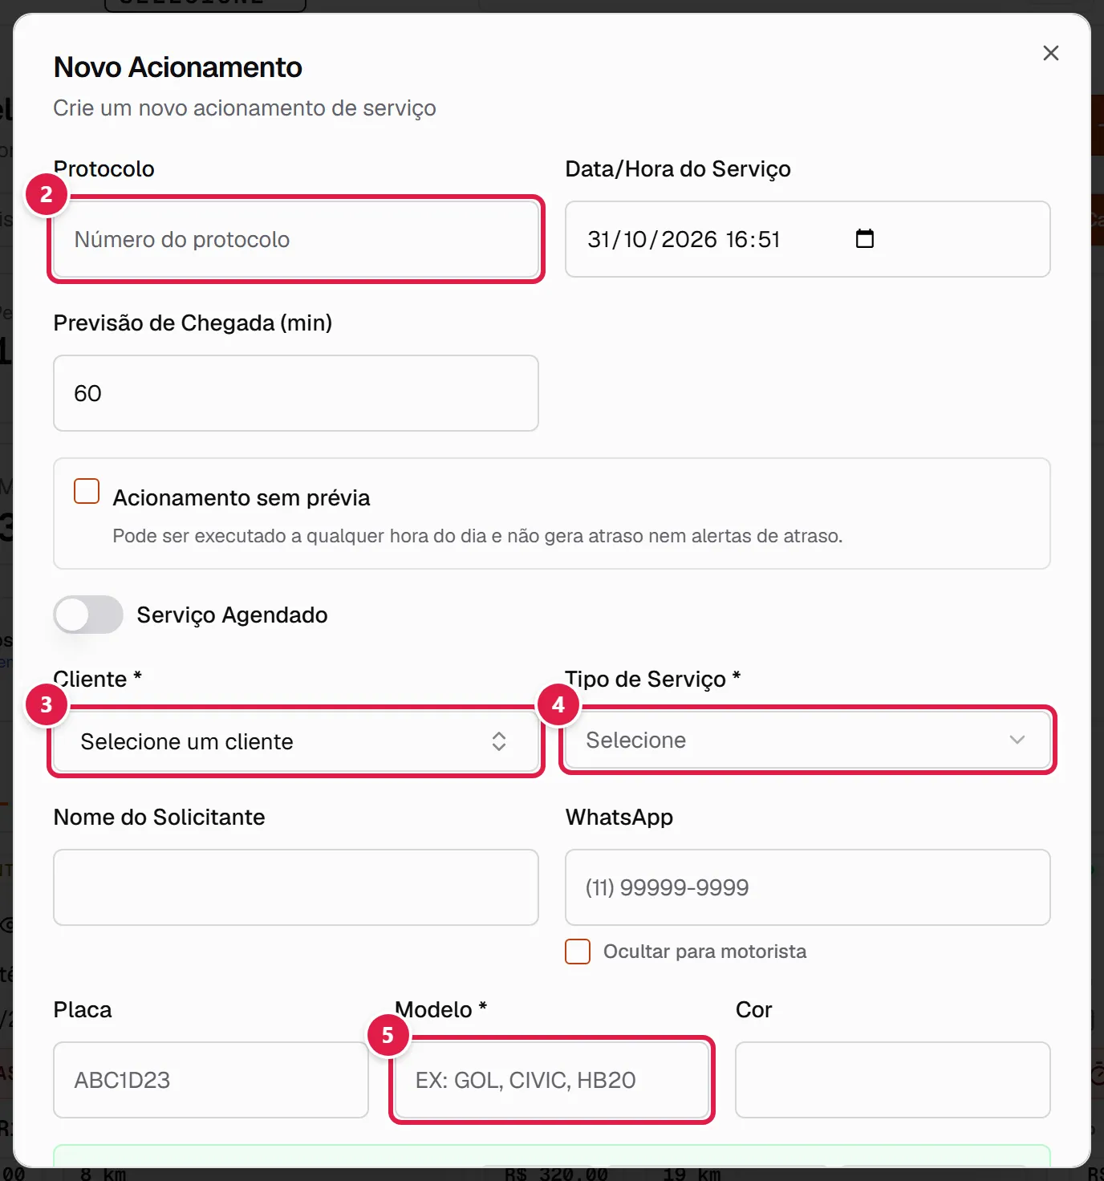Click the Nome do Solicitante field
The image size is (1104, 1181).
point(296,887)
